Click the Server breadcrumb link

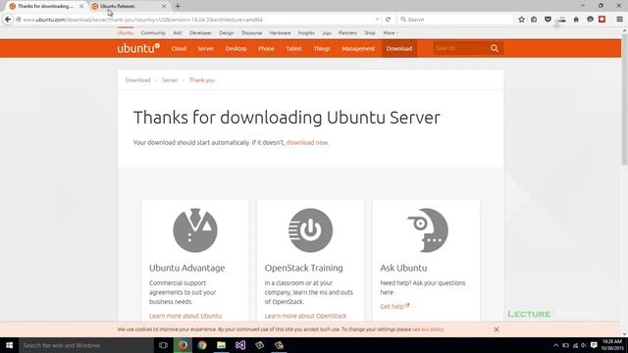(170, 80)
